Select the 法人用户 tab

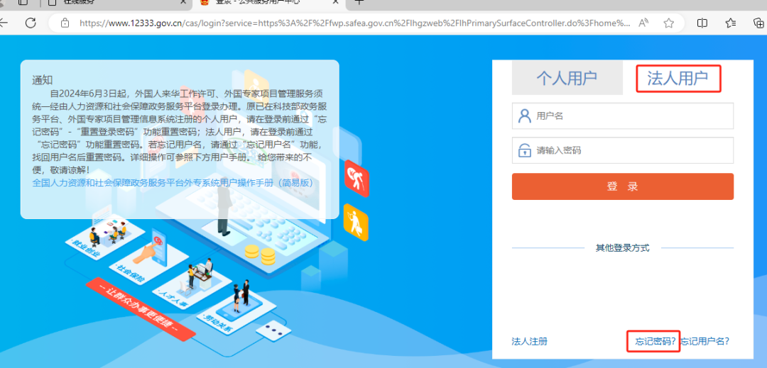click(677, 78)
